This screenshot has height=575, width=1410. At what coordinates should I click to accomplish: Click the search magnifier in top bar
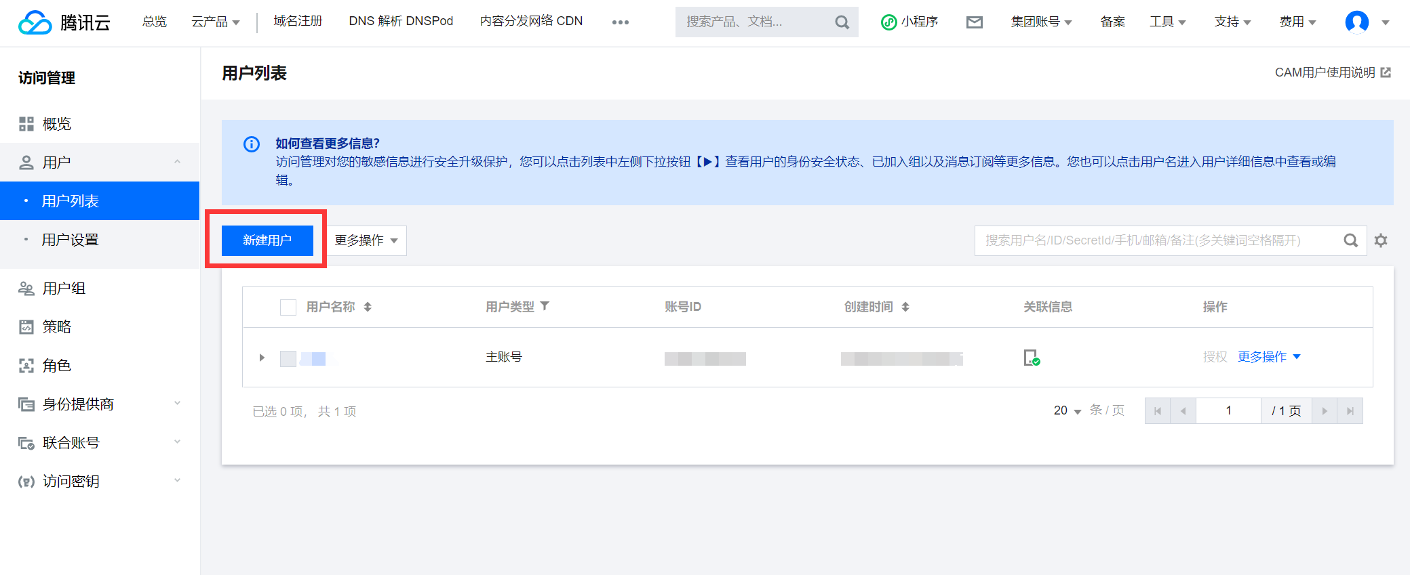[x=842, y=22]
